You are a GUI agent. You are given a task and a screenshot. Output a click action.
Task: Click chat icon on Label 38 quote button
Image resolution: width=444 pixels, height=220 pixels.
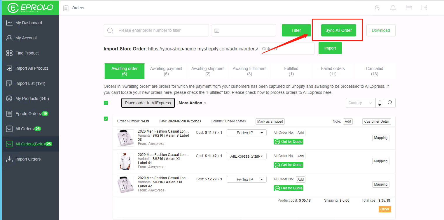point(277,142)
